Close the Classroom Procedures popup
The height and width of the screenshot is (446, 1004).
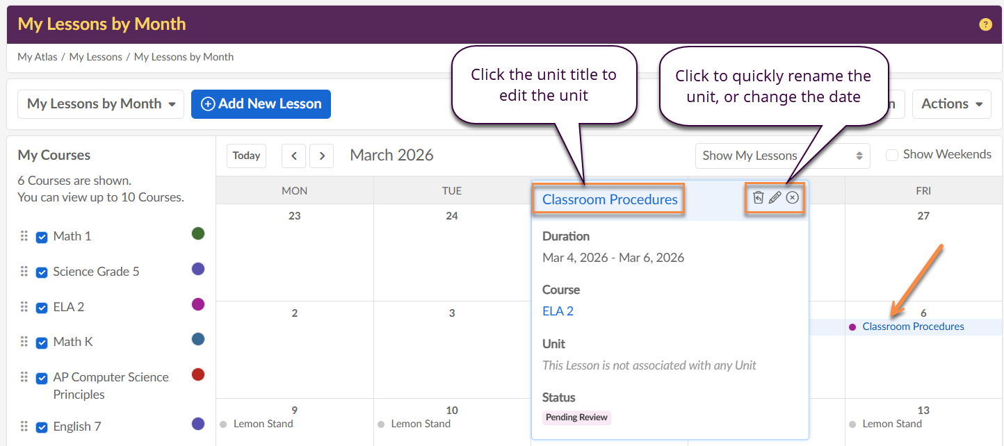coord(793,198)
